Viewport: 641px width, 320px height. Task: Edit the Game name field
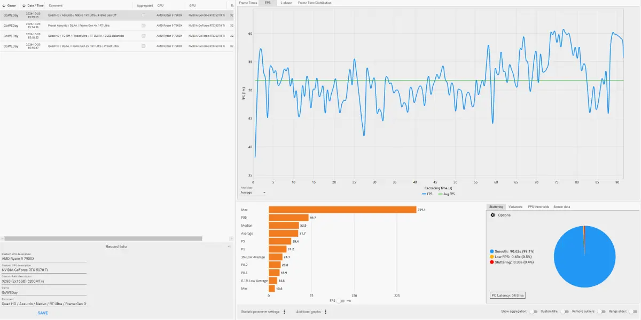(44, 292)
